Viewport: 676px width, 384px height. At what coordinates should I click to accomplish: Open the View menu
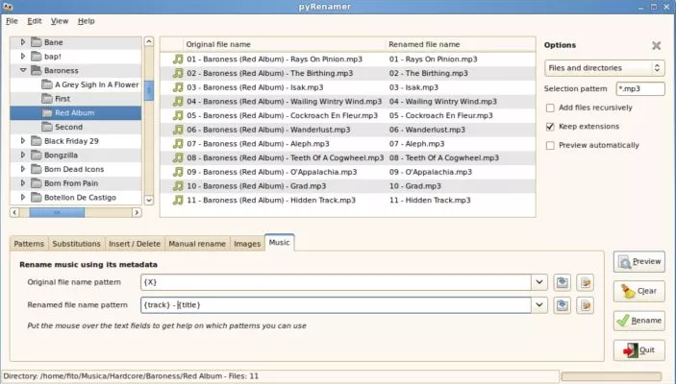pos(60,20)
